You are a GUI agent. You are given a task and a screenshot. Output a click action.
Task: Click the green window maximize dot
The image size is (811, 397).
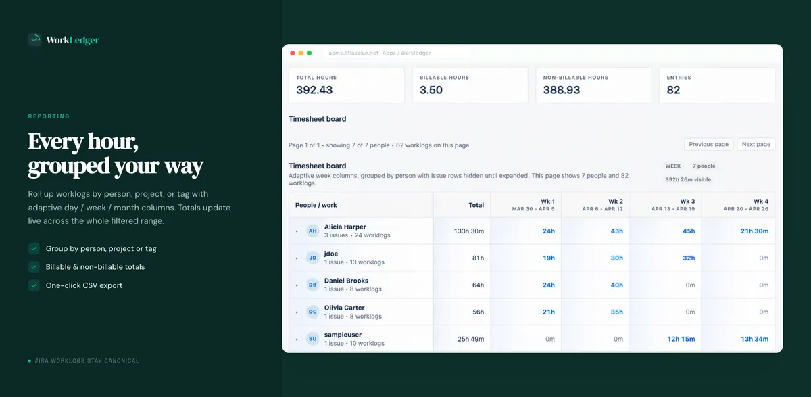pos(310,53)
